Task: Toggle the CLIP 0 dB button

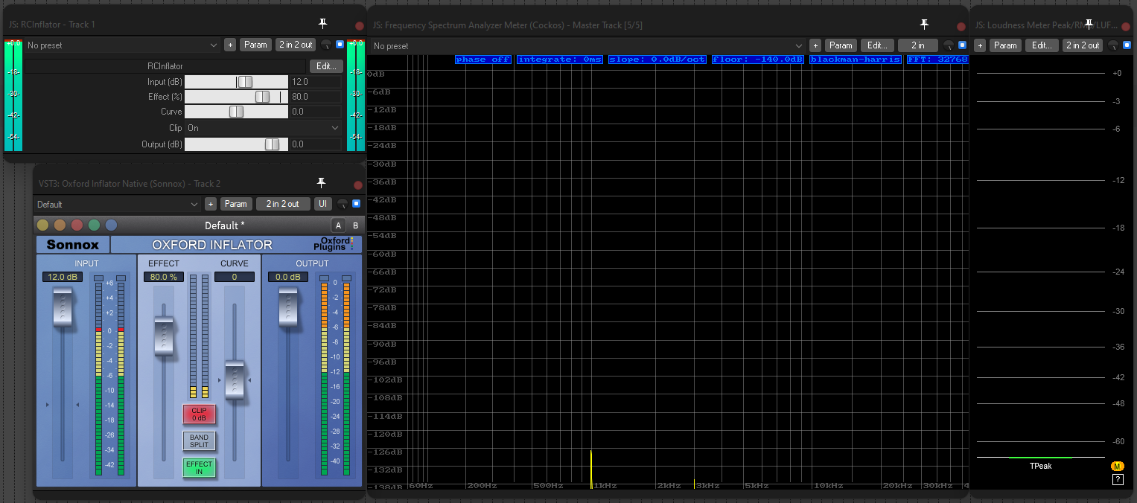Action: tap(199, 414)
